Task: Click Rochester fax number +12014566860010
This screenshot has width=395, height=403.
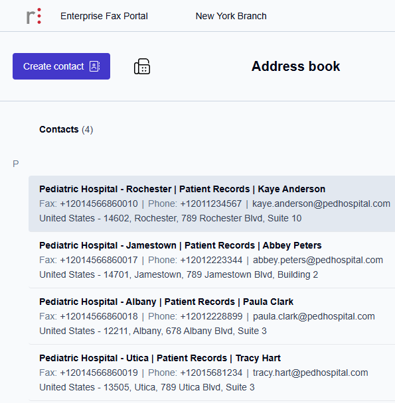Action: [99, 203]
